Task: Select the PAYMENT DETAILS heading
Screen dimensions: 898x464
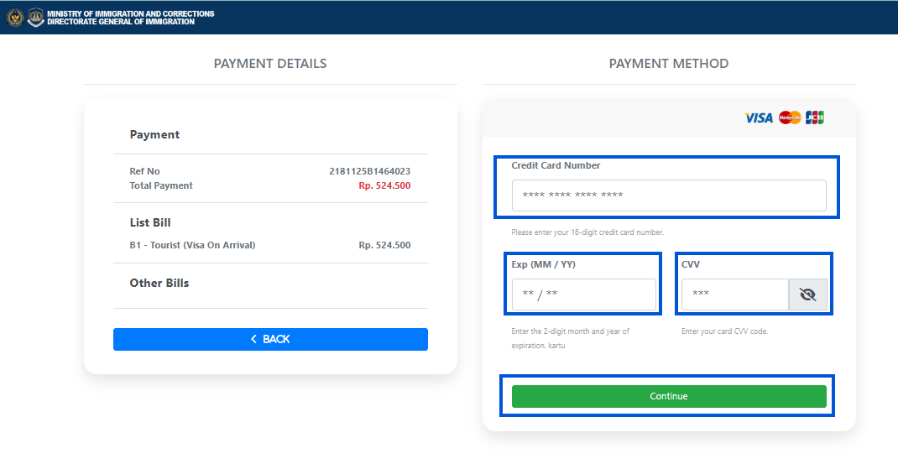Action: (270, 64)
